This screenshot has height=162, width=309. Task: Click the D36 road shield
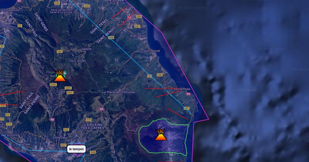(93, 152)
